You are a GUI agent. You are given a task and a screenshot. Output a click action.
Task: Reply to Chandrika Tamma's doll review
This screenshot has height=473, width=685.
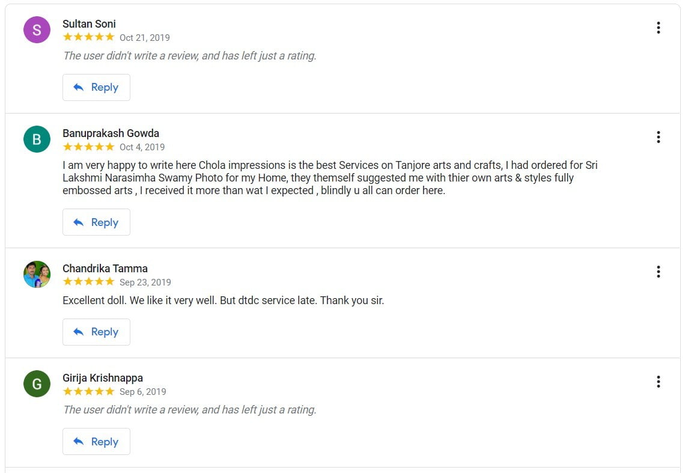tap(96, 332)
